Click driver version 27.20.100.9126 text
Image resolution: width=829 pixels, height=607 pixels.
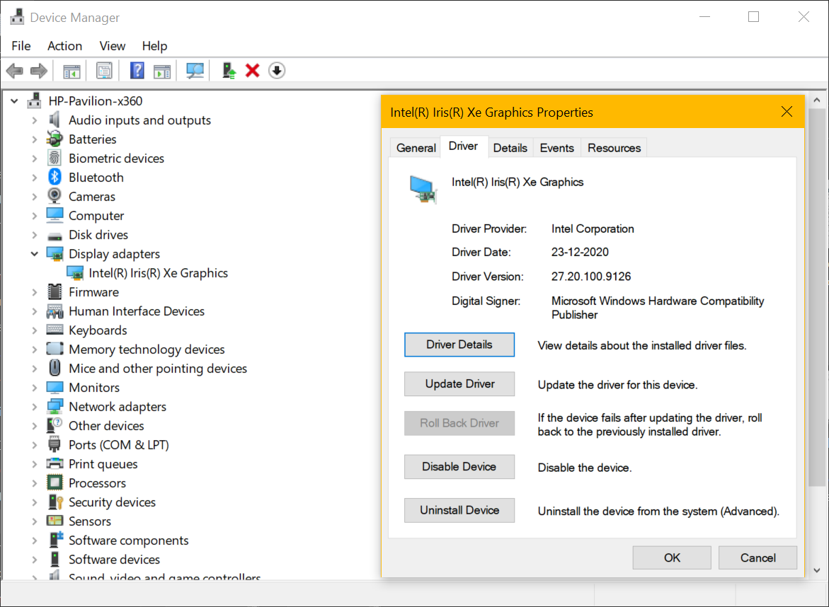(591, 277)
